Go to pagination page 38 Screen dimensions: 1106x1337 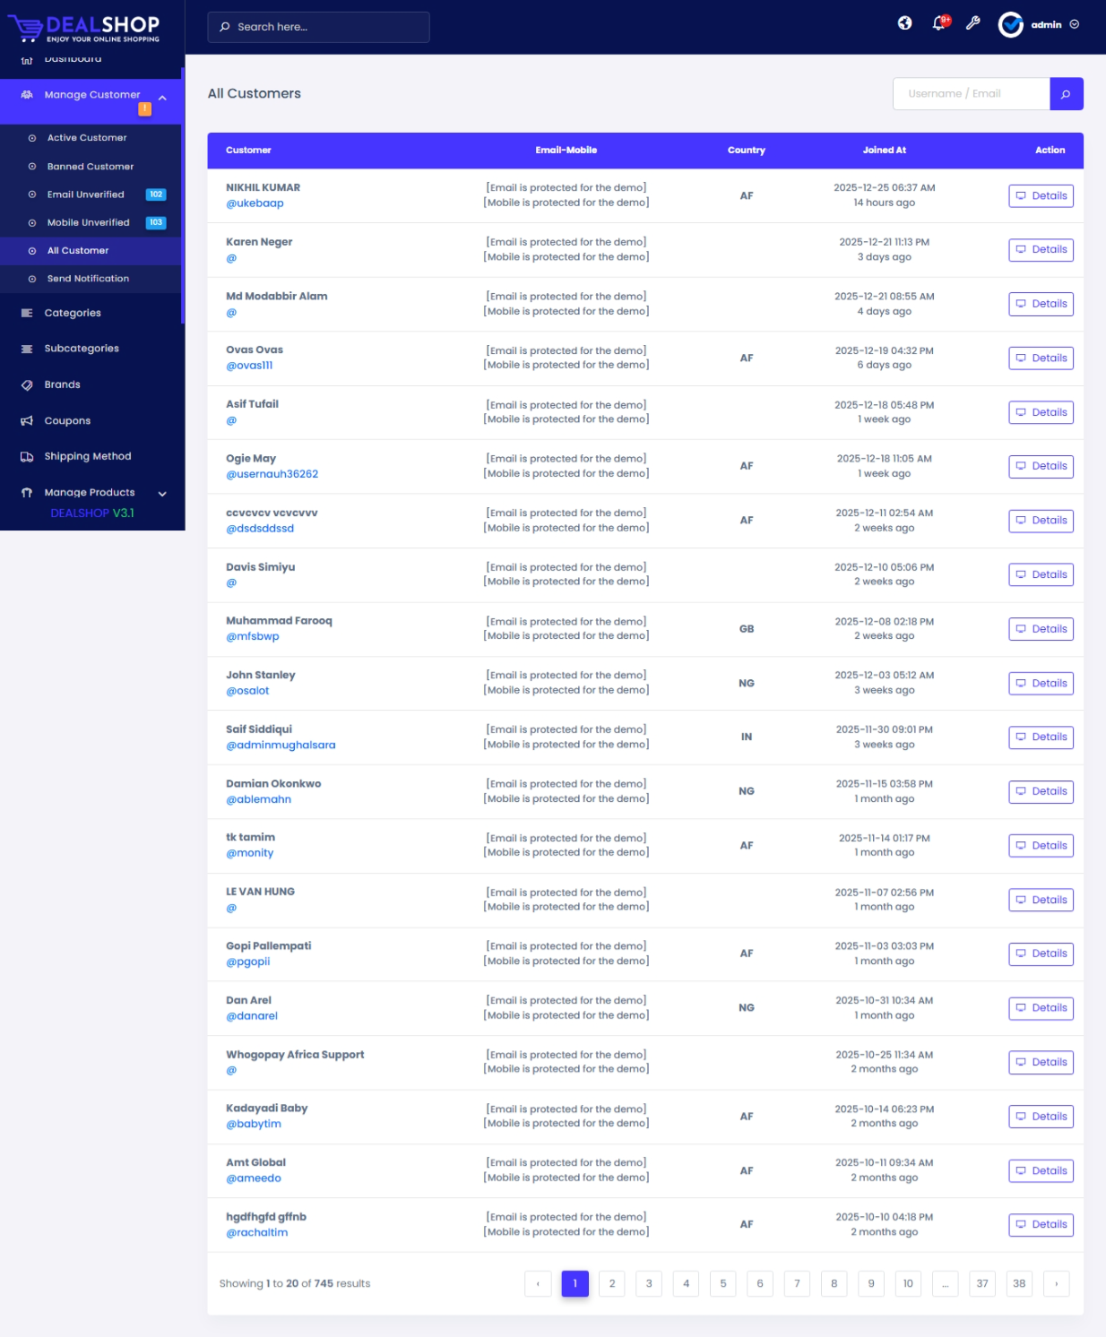coord(1019,1284)
